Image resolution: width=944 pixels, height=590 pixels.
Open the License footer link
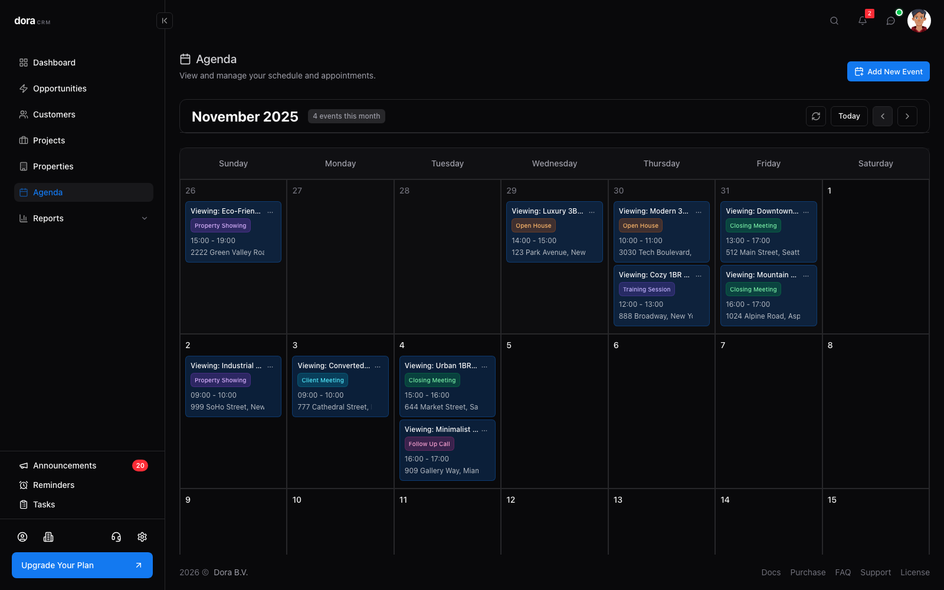pyautogui.click(x=915, y=572)
